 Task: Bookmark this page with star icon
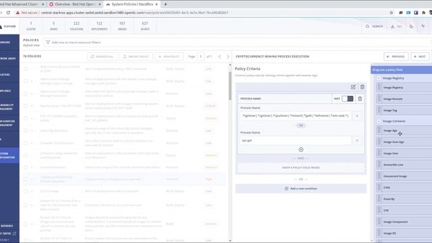[x=391, y=13]
